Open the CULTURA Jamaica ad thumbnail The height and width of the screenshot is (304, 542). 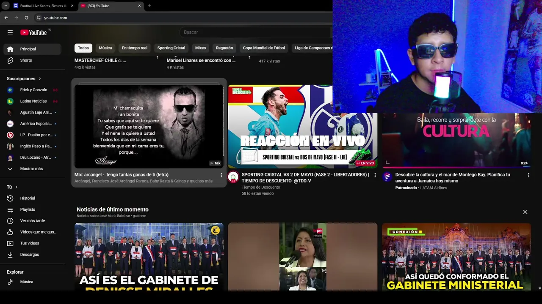pyautogui.click(x=456, y=141)
